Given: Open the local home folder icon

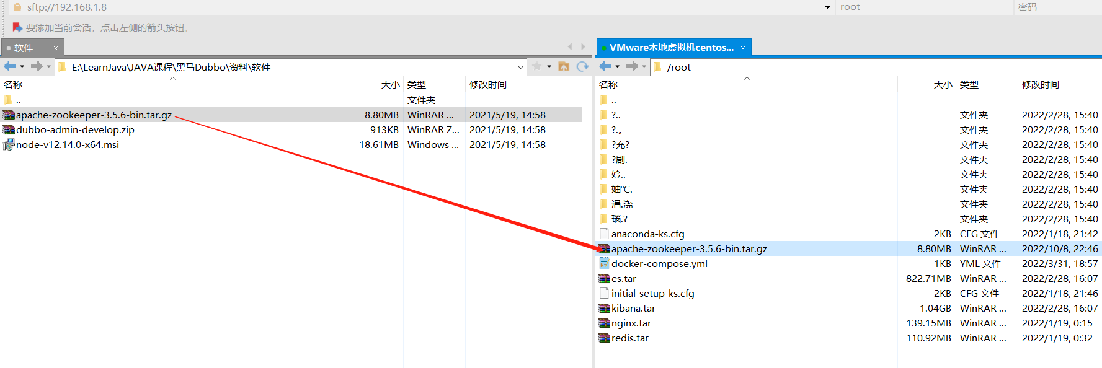Looking at the screenshot, I should [564, 66].
